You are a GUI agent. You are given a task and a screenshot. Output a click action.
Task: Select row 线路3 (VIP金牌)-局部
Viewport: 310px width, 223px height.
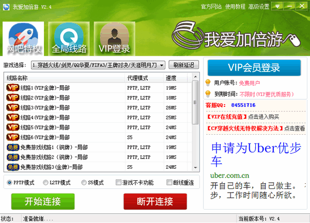tap(98, 108)
